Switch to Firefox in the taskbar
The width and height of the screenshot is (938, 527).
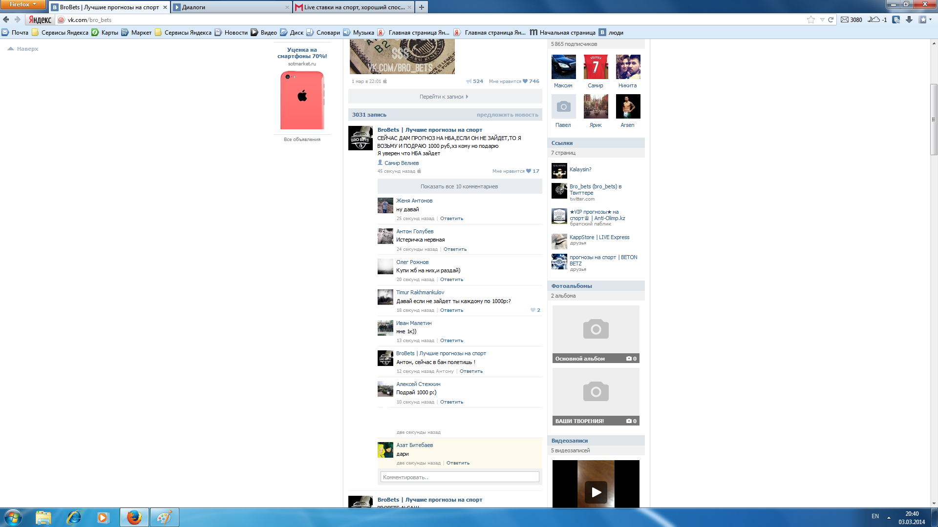pyautogui.click(x=134, y=517)
